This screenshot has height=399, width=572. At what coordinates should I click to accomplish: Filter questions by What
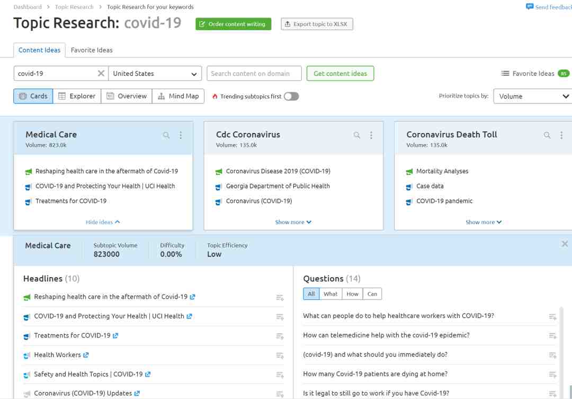(x=330, y=294)
